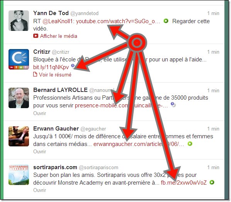Click red play icon beside Afficher le média
The height and width of the screenshot is (202, 231).
pos(36,36)
